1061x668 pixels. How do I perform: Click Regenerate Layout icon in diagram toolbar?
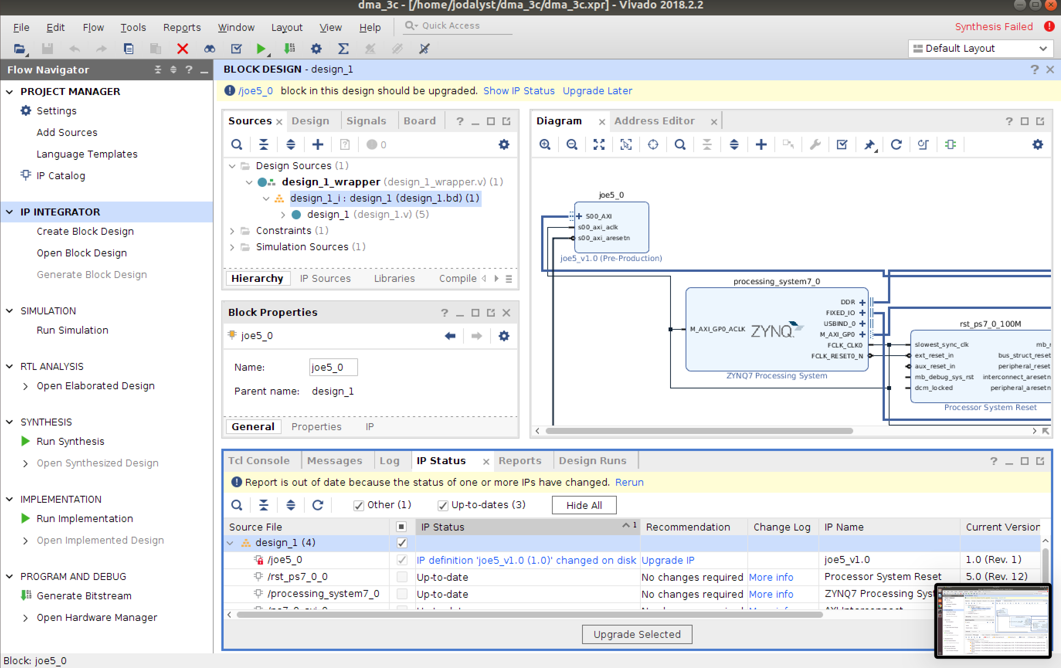pyautogui.click(x=896, y=144)
